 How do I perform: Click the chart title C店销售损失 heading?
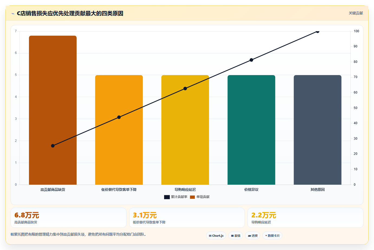pyautogui.click(x=70, y=14)
